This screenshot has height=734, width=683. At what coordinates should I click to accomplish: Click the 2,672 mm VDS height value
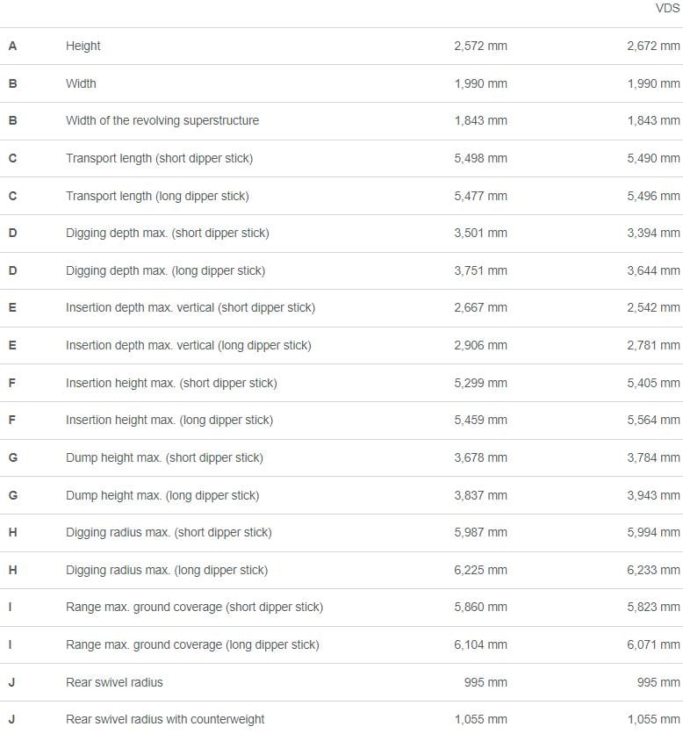point(653,46)
